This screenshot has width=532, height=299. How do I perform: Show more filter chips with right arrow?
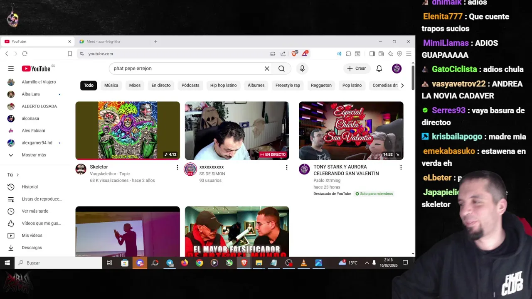(x=402, y=86)
